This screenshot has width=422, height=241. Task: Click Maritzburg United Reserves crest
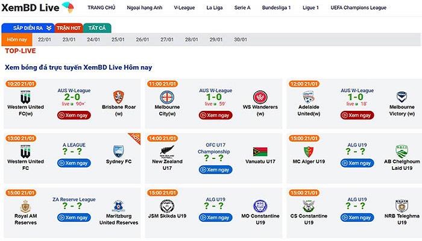[118, 206]
